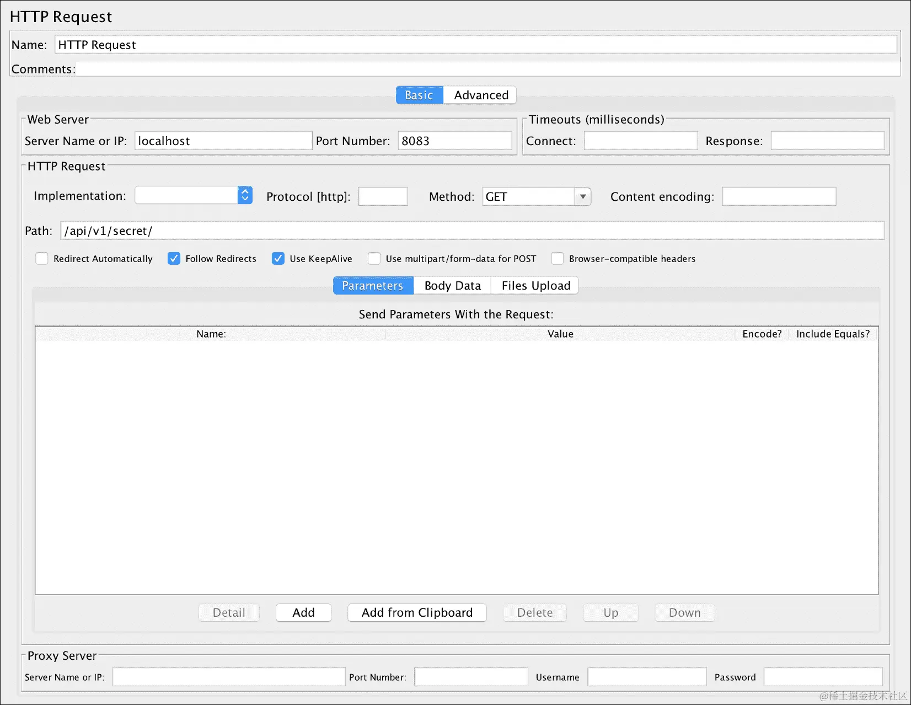Click the Add parameter button
Viewport: 911px width, 705px height.
tap(303, 612)
